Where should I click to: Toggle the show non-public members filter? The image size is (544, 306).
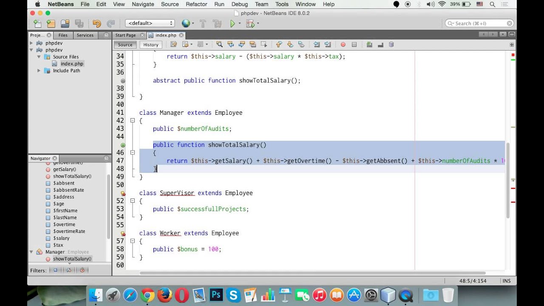(82, 270)
